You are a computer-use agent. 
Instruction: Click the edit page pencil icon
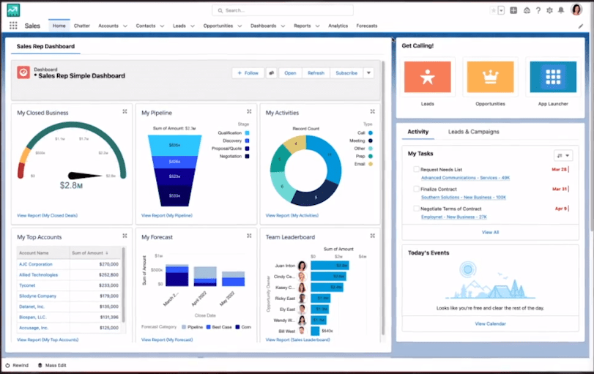tap(581, 26)
